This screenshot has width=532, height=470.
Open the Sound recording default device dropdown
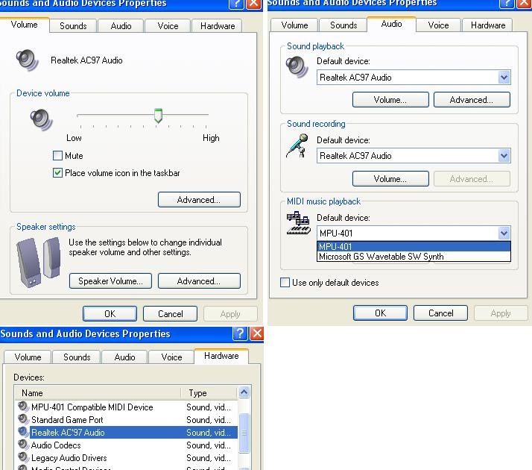click(504, 155)
